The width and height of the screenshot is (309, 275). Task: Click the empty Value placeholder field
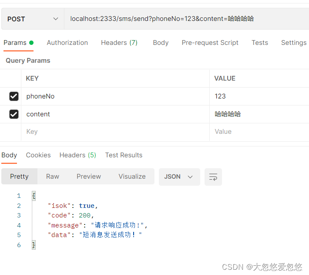coord(259,132)
